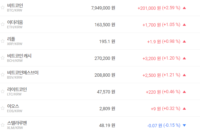Screen dimensions: 200x132
Task: Star Bitcoin BTC/KRW as favorite
Action: point(3,8)
